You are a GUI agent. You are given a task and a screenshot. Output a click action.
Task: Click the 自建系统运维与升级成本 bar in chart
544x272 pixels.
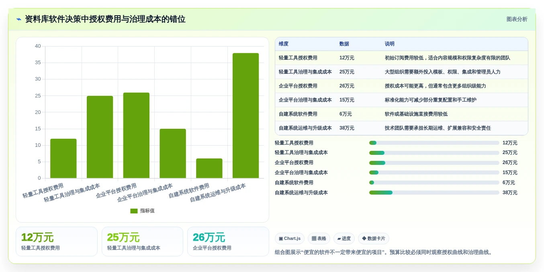coord(246,116)
